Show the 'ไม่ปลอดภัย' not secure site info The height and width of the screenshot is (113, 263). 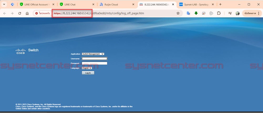pos(43,13)
